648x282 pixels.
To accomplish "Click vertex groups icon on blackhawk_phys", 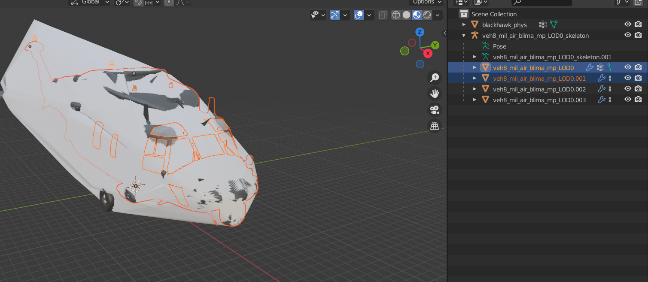I will [542, 24].
